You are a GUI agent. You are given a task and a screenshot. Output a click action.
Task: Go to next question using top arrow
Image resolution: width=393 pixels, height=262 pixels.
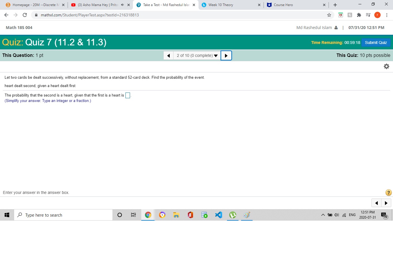(x=226, y=55)
